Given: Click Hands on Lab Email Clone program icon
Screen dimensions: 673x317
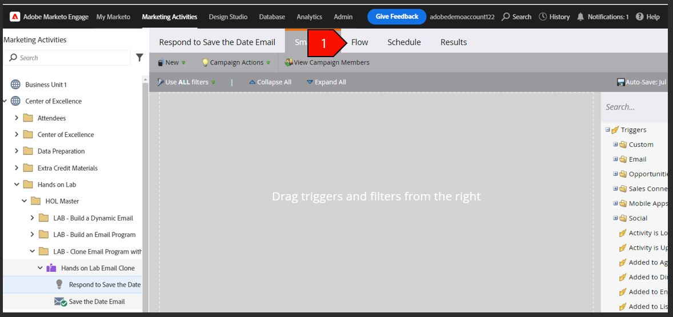Looking at the screenshot, I should click(x=51, y=268).
